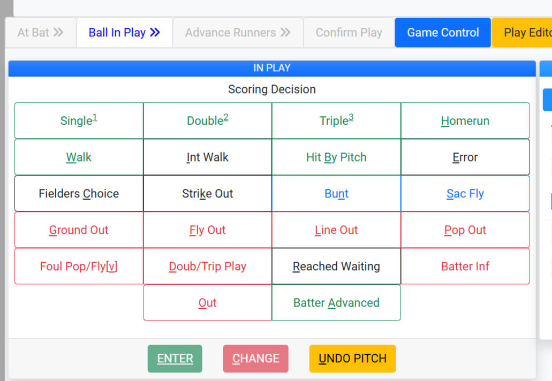The image size is (552, 381).
Task: Open the Advance Runners tab
Action: point(238,33)
